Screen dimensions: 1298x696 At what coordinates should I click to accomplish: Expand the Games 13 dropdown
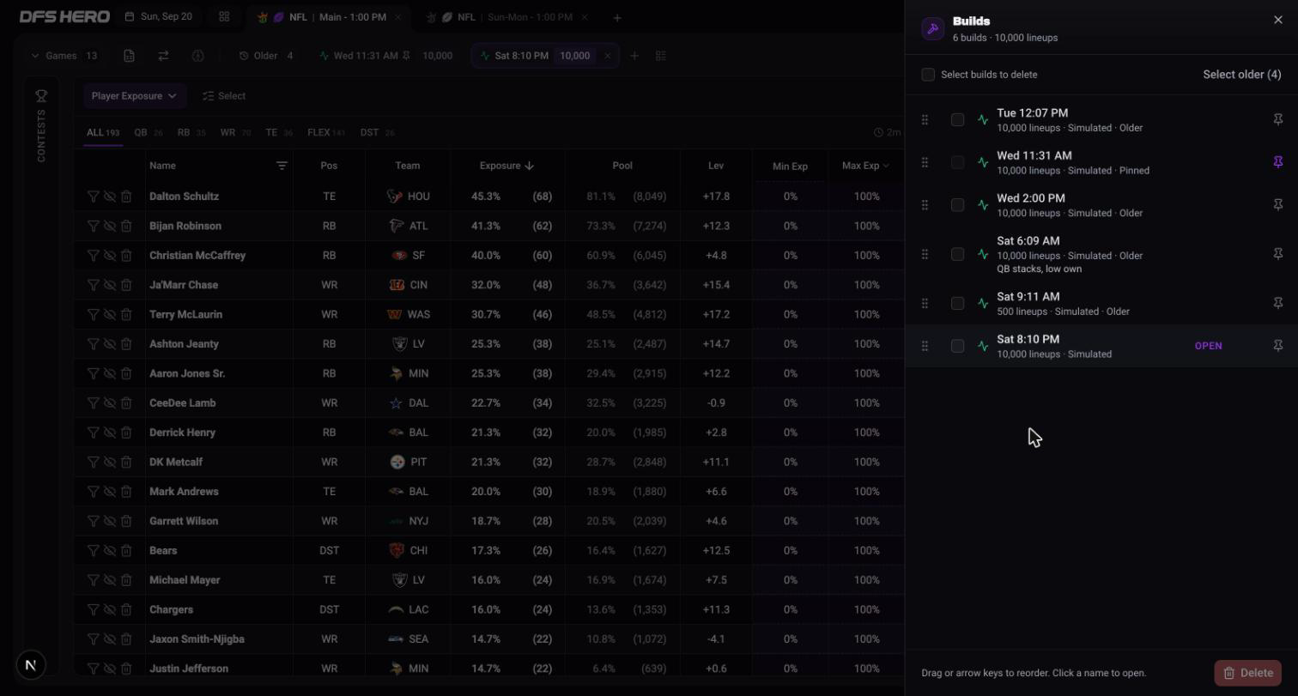[64, 56]
